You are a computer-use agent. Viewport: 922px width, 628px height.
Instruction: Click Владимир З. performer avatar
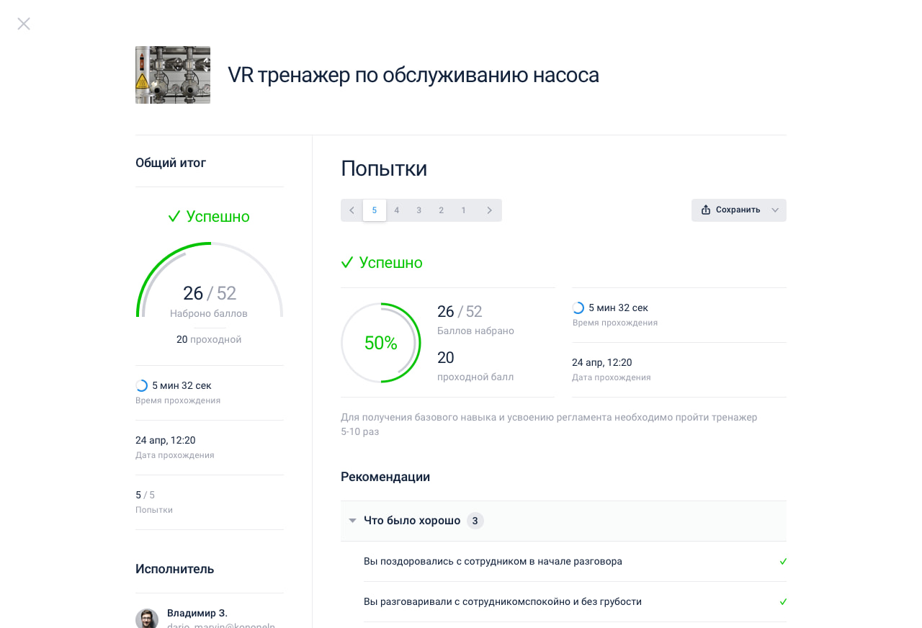(x=147, y=620)
